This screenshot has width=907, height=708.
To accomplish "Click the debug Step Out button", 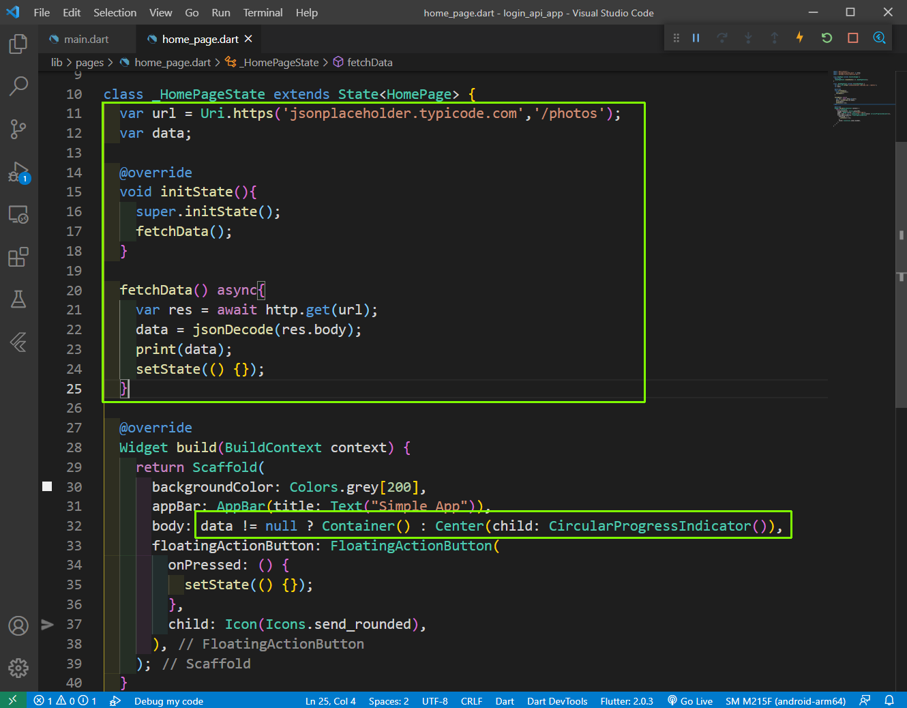I will (x=774, y=38).
